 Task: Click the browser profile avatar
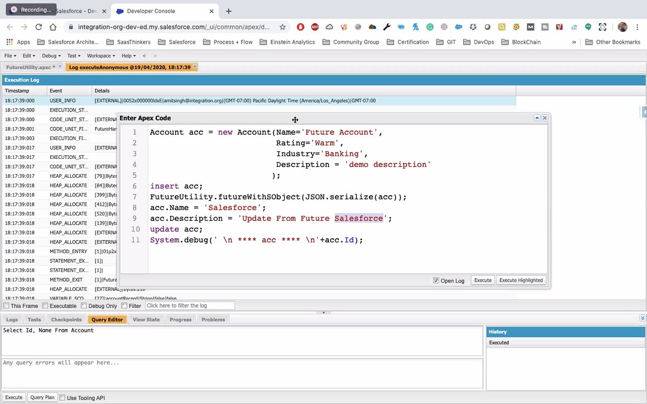click(623, 27)
